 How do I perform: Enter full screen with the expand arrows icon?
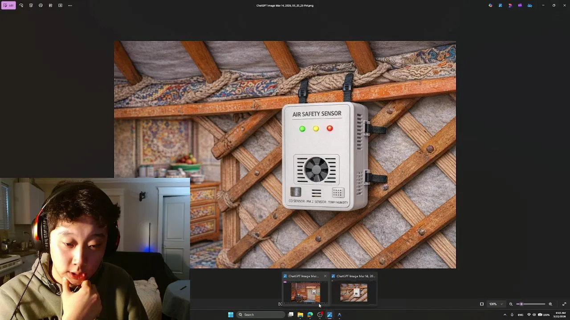click(564, 304)
